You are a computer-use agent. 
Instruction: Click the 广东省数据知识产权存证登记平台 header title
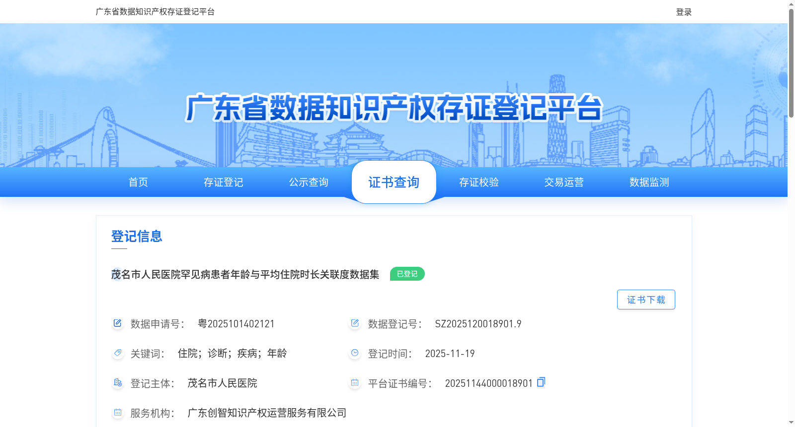(155, 11)
